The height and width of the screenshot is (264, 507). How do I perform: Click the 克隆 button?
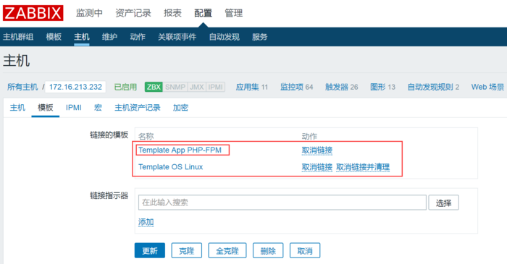click(x=187, y=250)
